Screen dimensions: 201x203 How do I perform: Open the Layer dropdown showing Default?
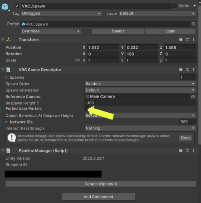157,14
